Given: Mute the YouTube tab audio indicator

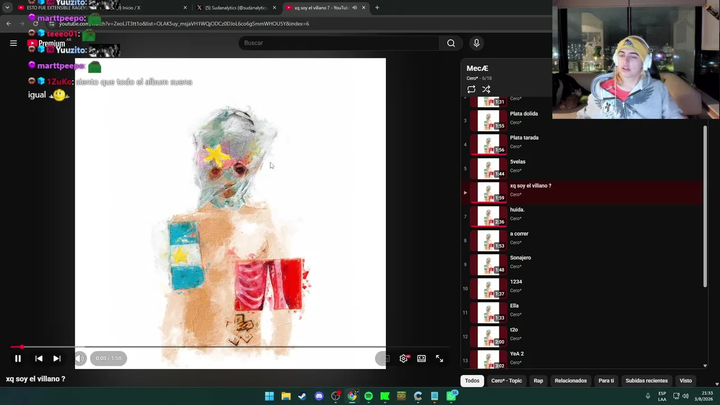Looking at the screenshot, I should click(x=354, y=8).
